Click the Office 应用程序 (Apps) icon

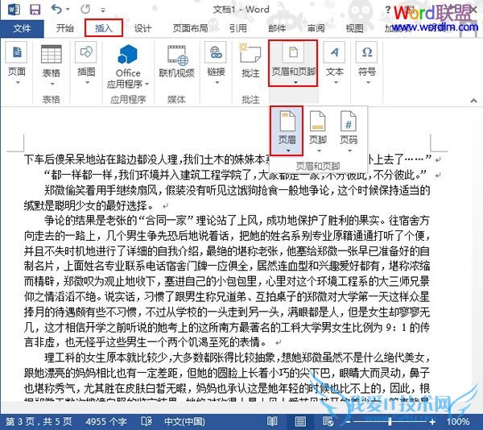pyautogui.click(x=127, y=55)
